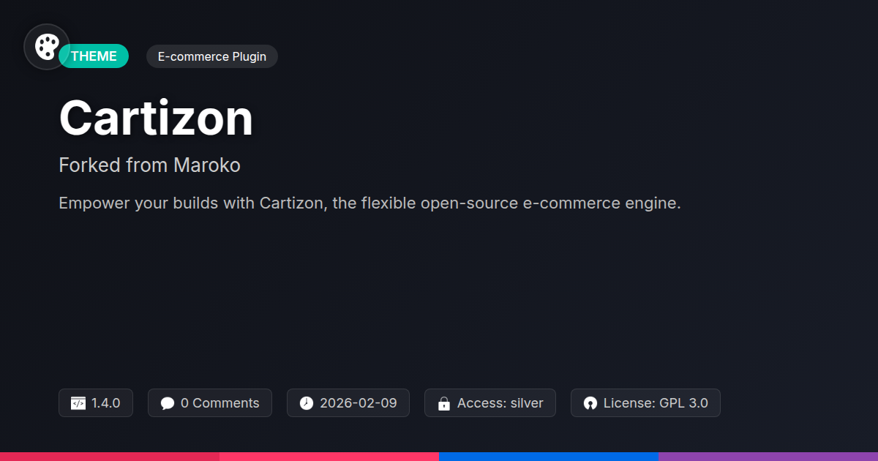Open the 0 Comments link
878x461 pixels.
click(x=219, y=403)
